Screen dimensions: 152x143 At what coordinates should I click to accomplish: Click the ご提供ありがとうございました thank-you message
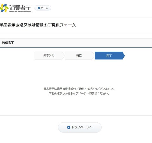79,89
